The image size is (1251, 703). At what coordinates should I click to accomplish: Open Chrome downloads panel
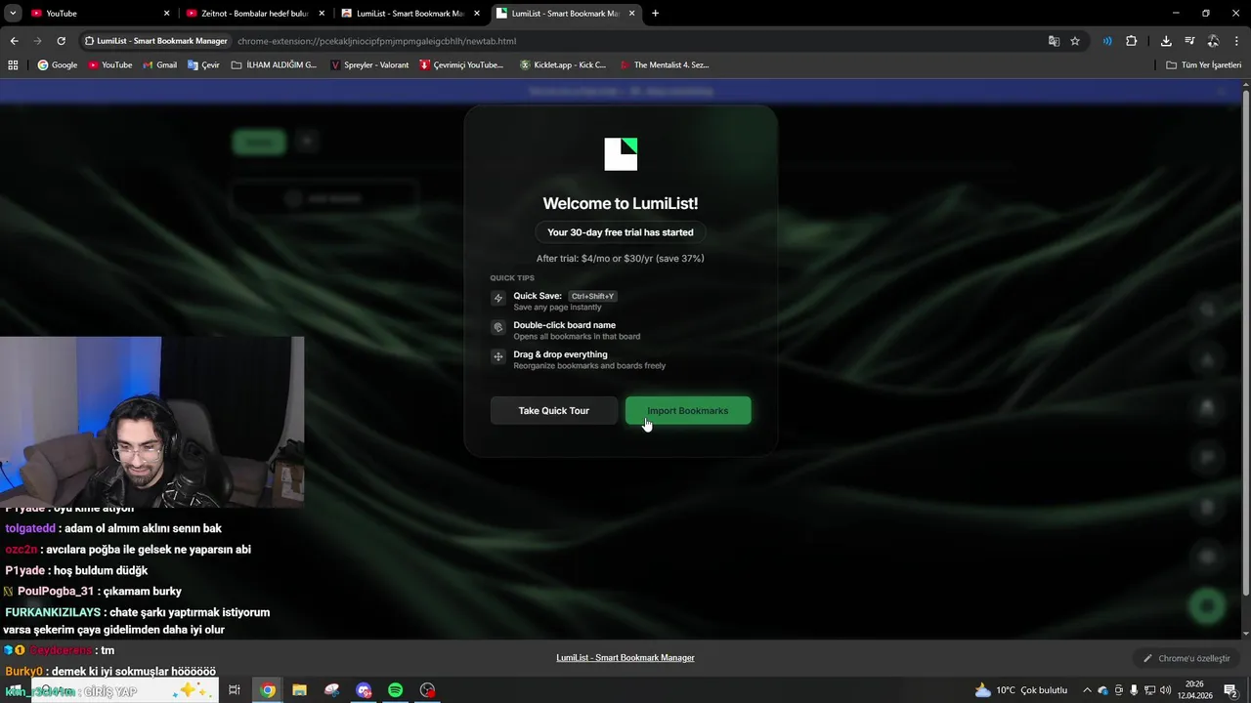pos(1166,41)
